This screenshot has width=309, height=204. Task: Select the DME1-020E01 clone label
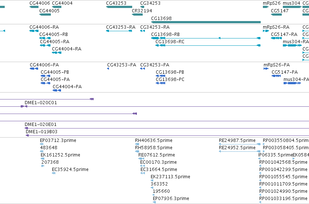point(41,125)
